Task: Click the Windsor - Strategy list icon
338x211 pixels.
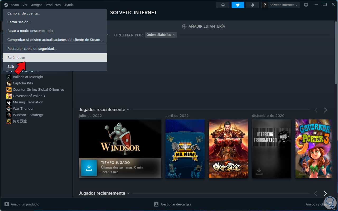Action: click(x=9, y=115)
